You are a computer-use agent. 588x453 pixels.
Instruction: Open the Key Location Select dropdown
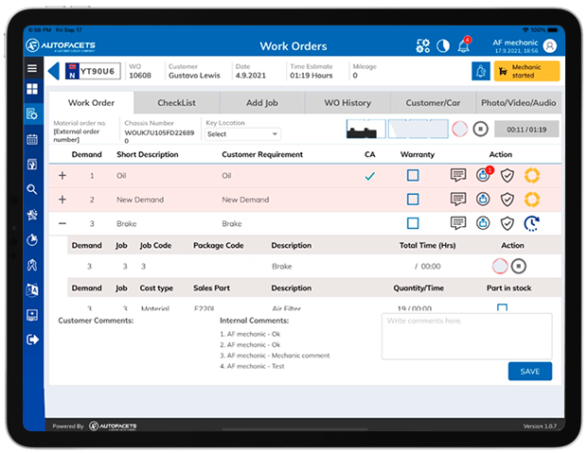pyautogui.click(x=242, y=134)
